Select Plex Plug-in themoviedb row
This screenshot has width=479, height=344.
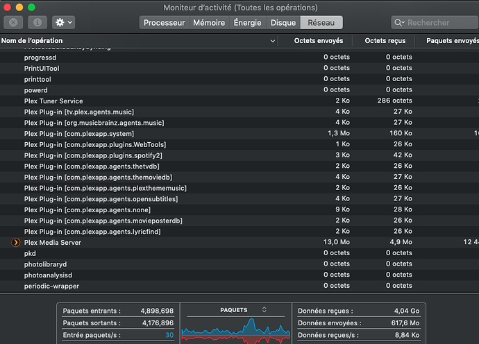click(239, 177)
